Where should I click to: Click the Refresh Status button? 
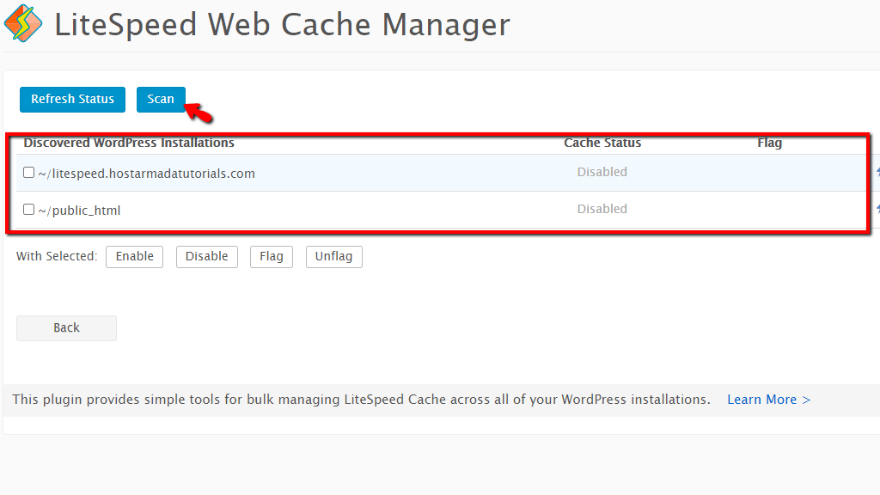click(72, 100)
